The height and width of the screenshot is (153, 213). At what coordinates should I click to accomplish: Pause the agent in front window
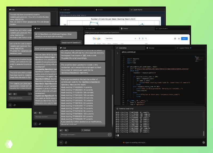pos(61,142)
